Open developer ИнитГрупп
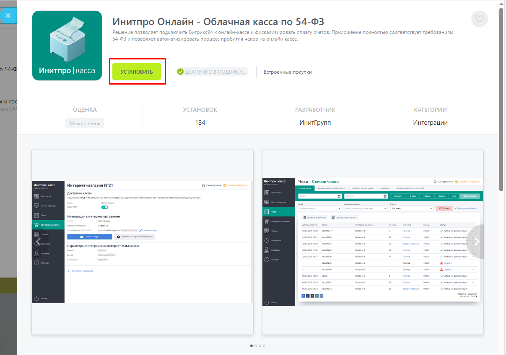Screen dimensions: 506x355 coord(315,123)
